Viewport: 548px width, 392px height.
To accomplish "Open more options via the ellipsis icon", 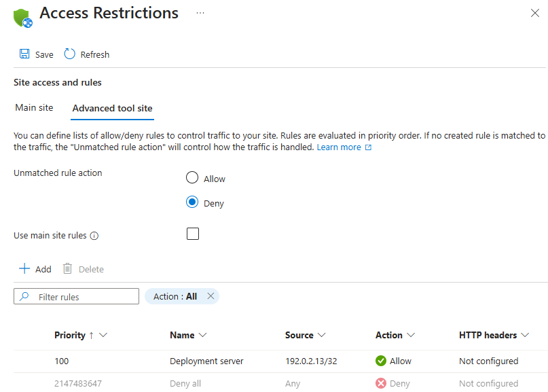I will pyautogui.click(x=200, y=12).
